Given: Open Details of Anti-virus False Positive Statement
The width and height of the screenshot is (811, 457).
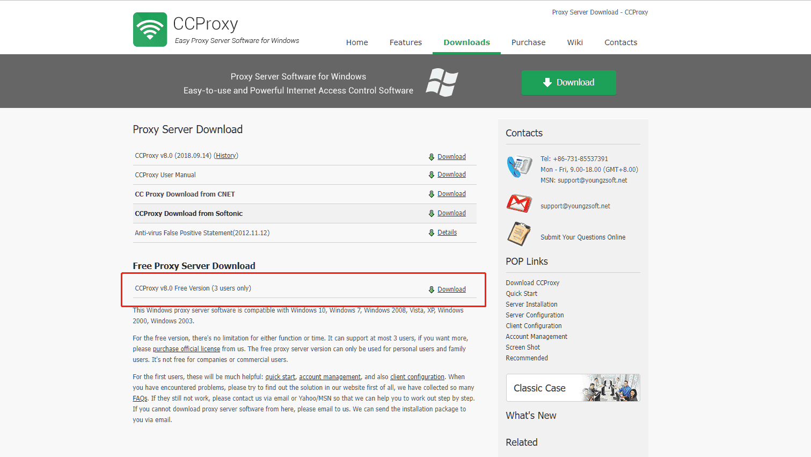Looking at the screenshot, I should click(447, 233).
